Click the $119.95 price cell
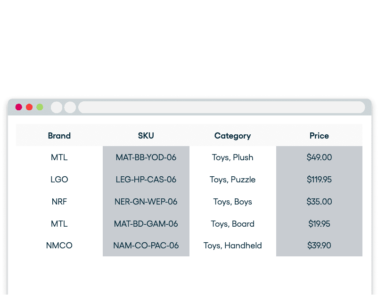Screen dimensions: 386x295 pos(319,180)
